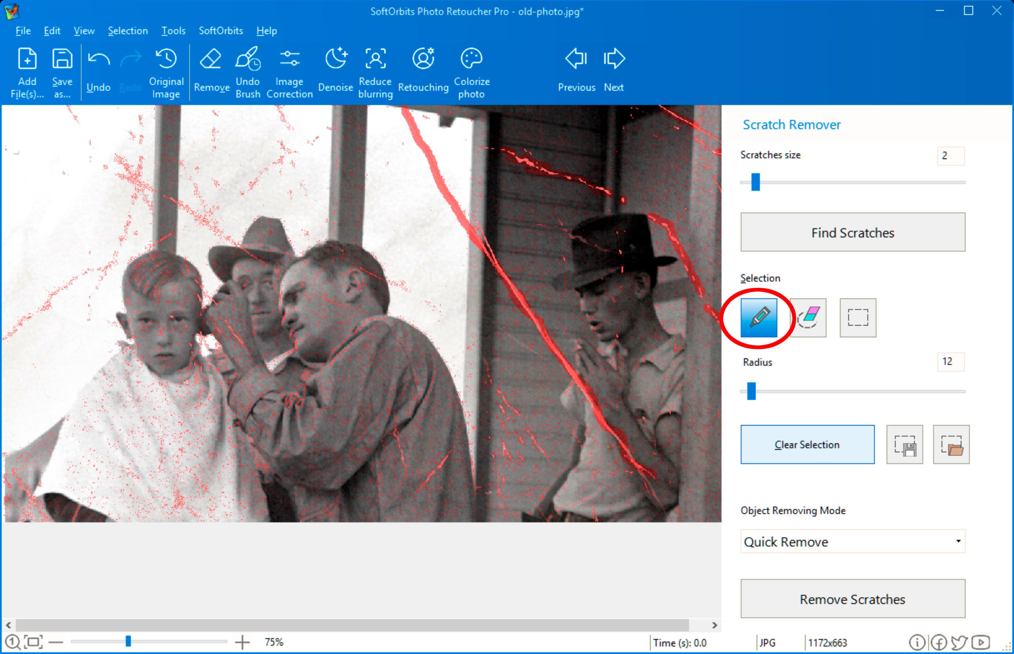Drag the Scratches Size slider
This screenshot has height=654, width=1014.
click(x=756, y=183)
